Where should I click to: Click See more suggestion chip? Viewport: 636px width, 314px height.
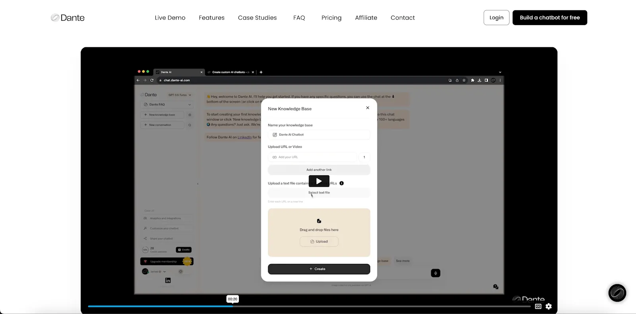[x=403, y=261]
